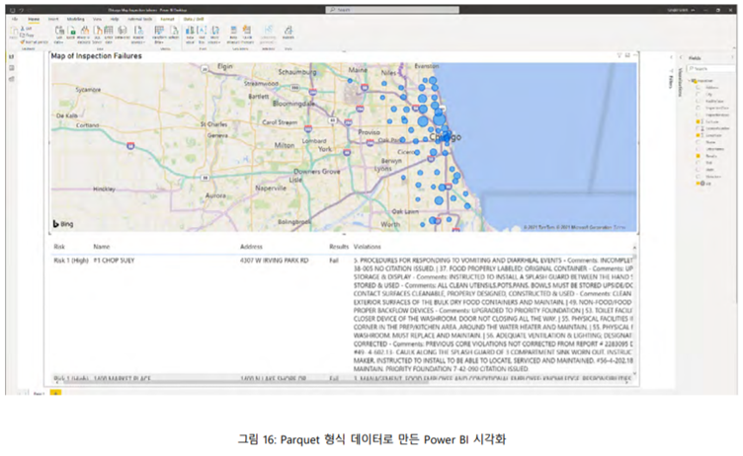
Task: Uncheck the Longitude field checkbox
Action: pyautogui.click(x=698, y=135)
